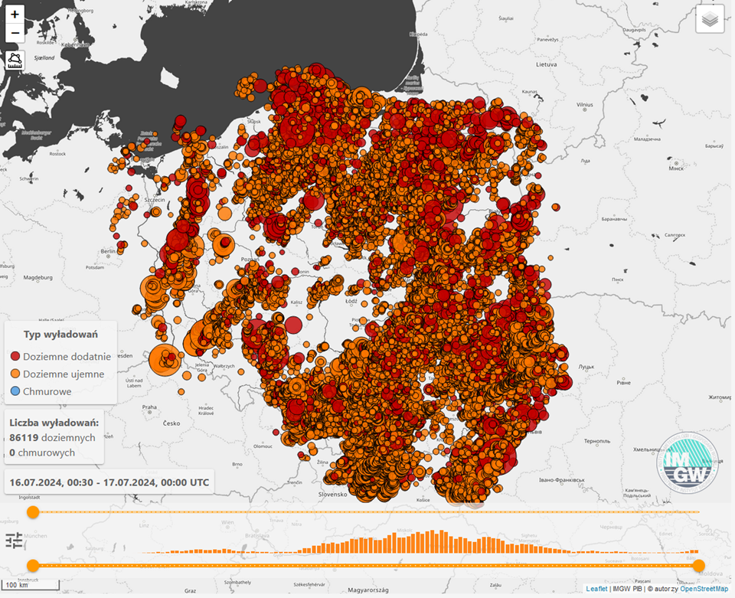Click the lower-right range slider handle
Screen dimensions: 735x598
(x=698, y=566)
